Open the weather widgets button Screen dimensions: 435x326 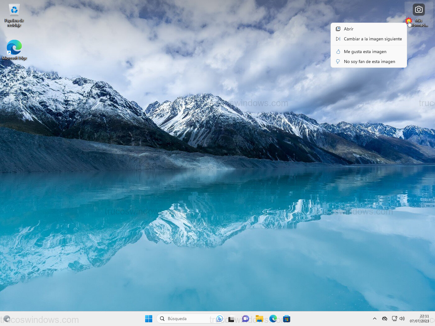[x=7, y=319]
